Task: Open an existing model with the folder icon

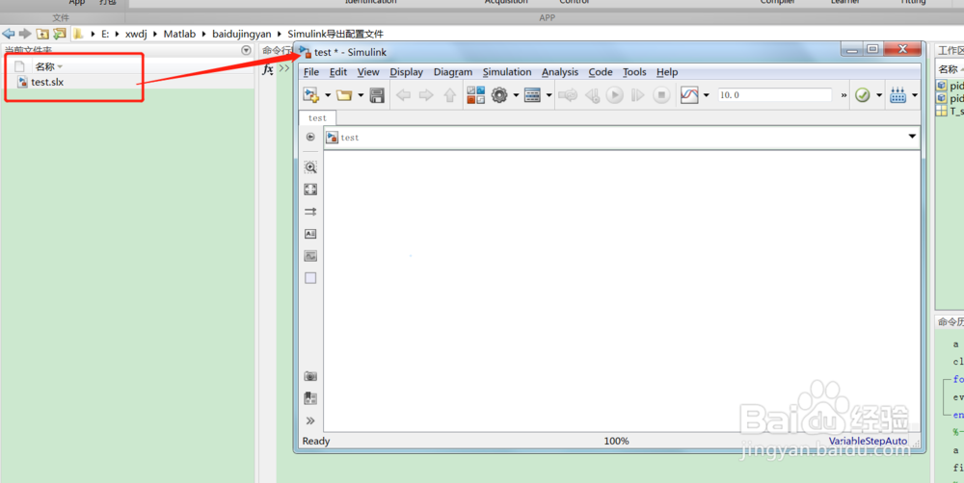Action: coord(344,95)
